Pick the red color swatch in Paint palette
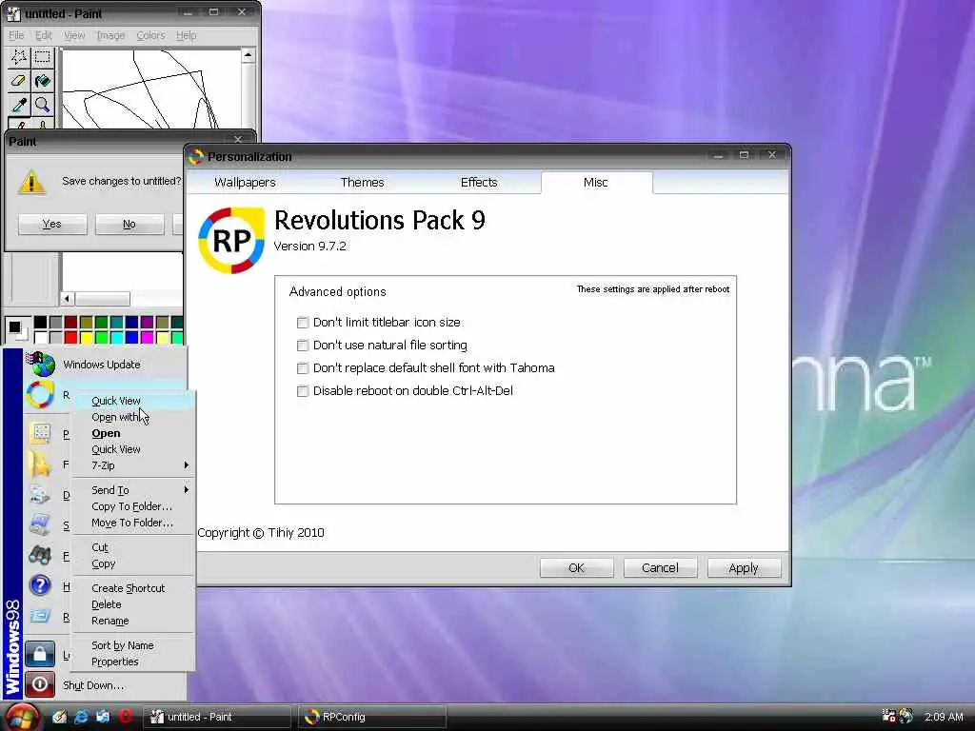The height and width of the screenshot is (731, 975). coord(70,338)
